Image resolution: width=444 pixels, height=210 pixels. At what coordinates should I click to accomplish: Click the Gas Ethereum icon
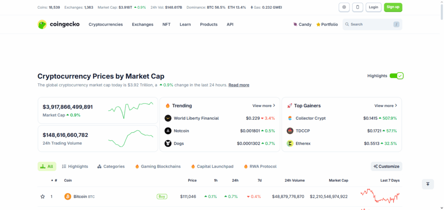point(252,7)
